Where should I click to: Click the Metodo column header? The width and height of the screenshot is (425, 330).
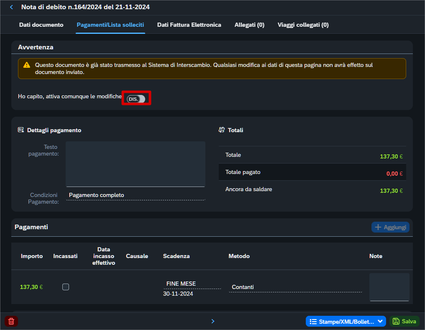point(239,256)
